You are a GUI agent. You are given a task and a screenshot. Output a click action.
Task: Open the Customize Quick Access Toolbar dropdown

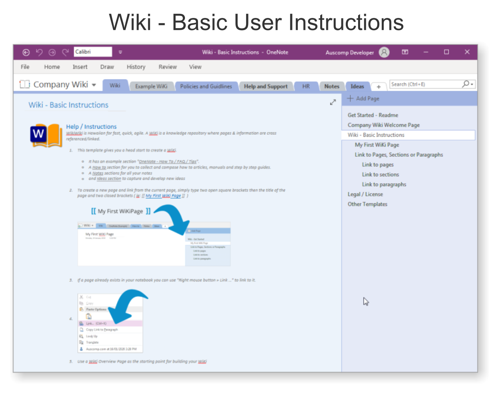click(x=120, y=52)
